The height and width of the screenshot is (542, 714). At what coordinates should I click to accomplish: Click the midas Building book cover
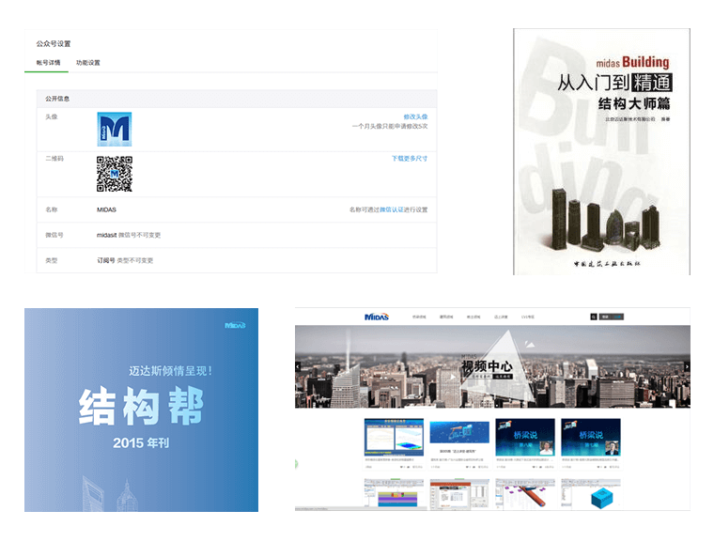click(x=601, y=151)
